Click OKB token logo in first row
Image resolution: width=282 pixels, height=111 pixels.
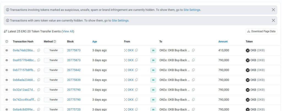coord(248,50)
